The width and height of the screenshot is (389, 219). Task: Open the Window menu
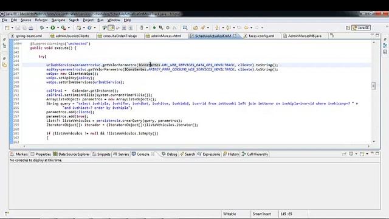point(114,20)
